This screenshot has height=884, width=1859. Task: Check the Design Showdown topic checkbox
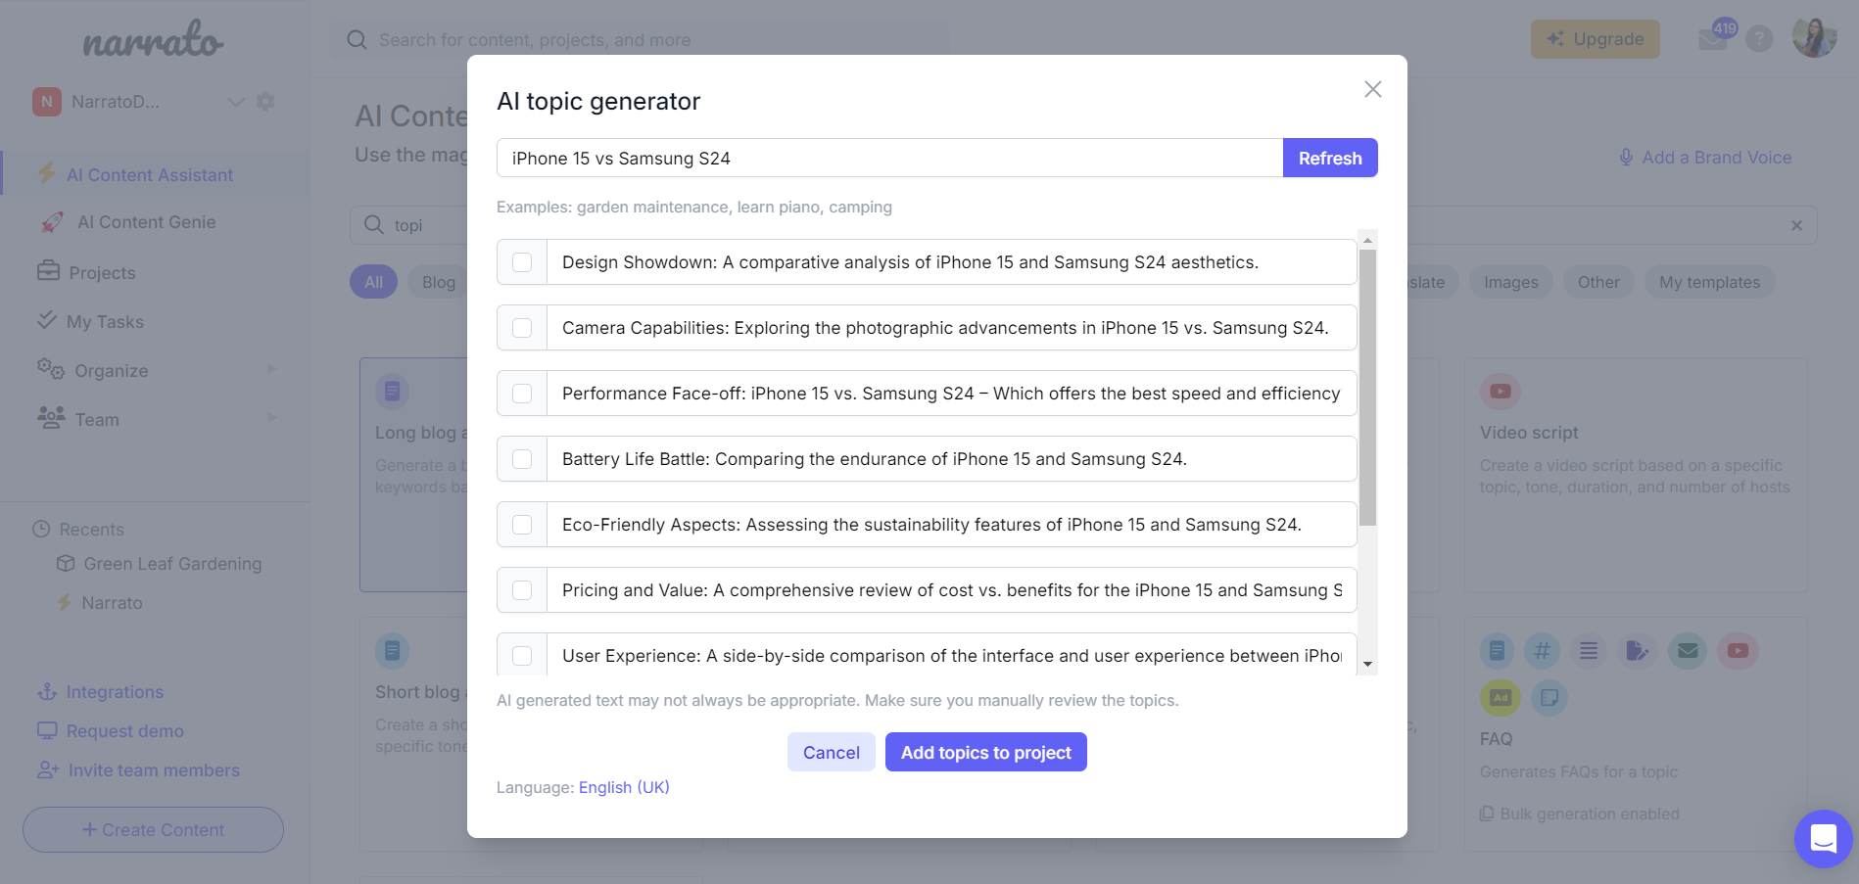coord(522,262)
